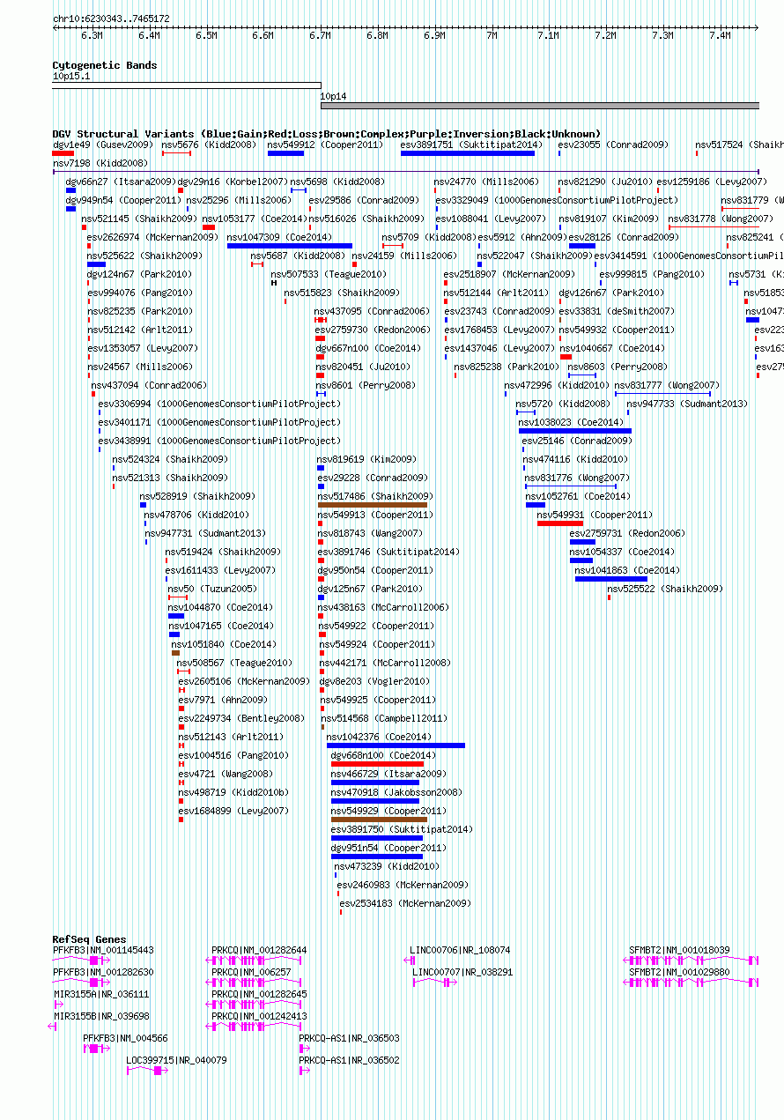
Task: Click the esv2534183 (McKernan2009) variant label
Action: click(x=405, y=903)
